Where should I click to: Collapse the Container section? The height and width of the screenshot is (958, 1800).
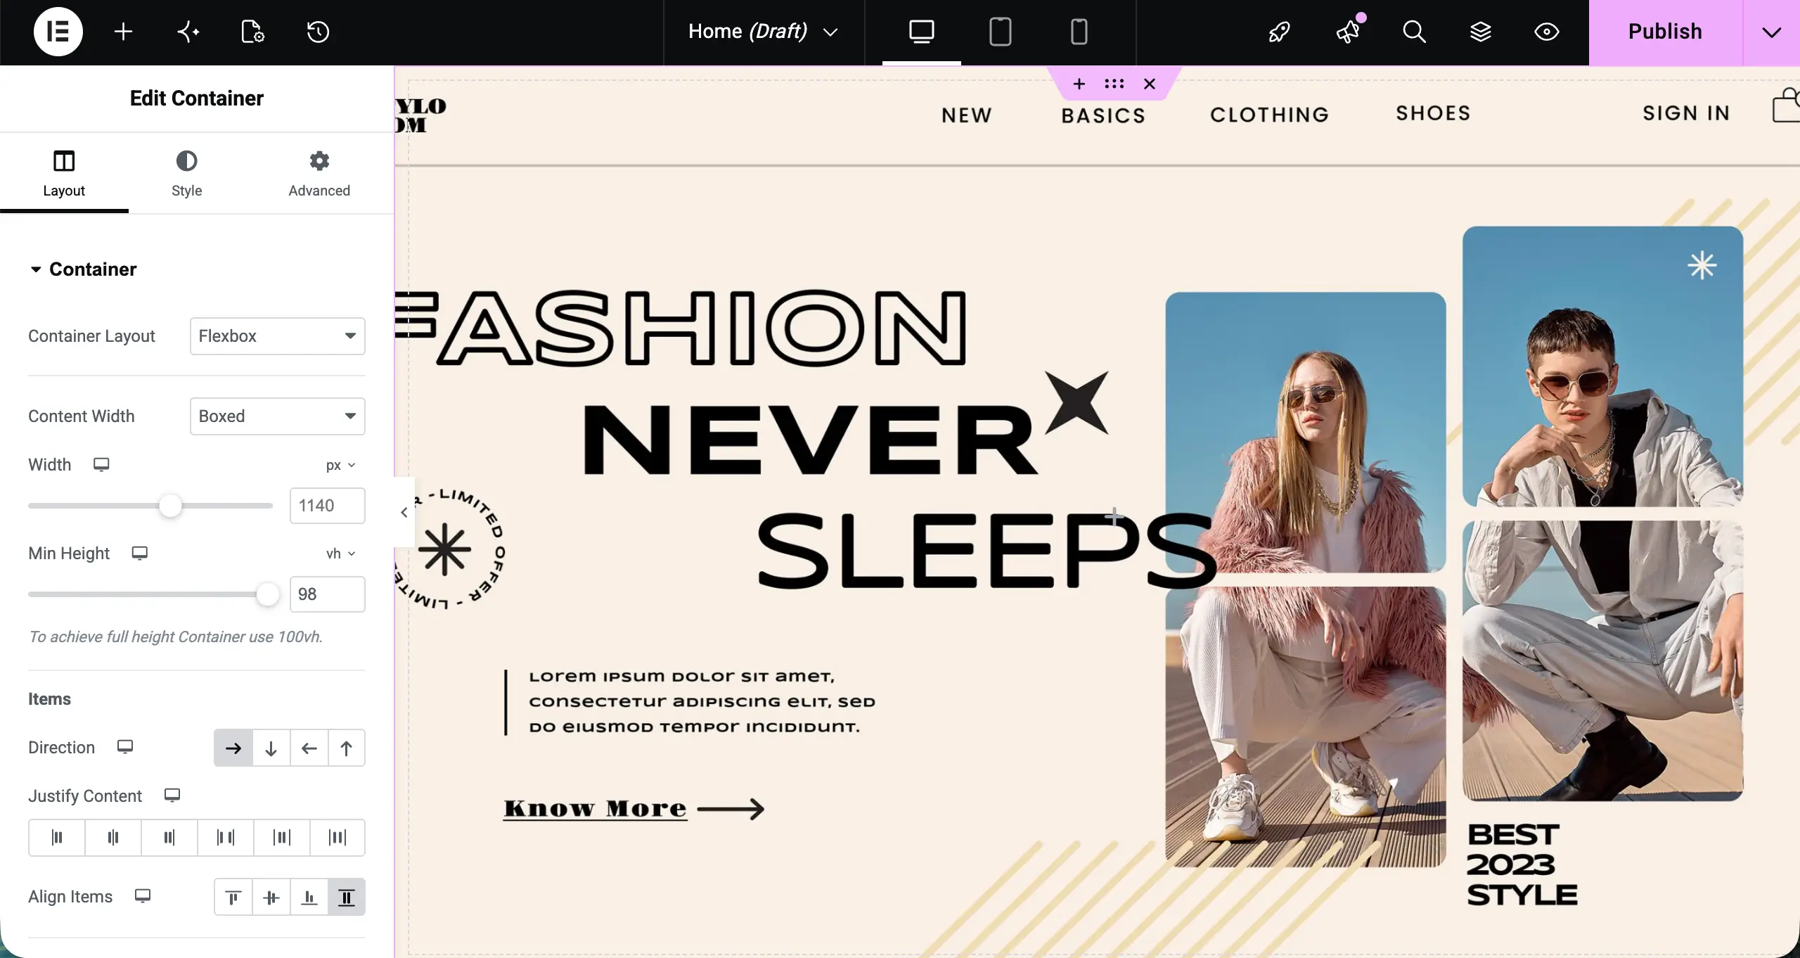84,269
